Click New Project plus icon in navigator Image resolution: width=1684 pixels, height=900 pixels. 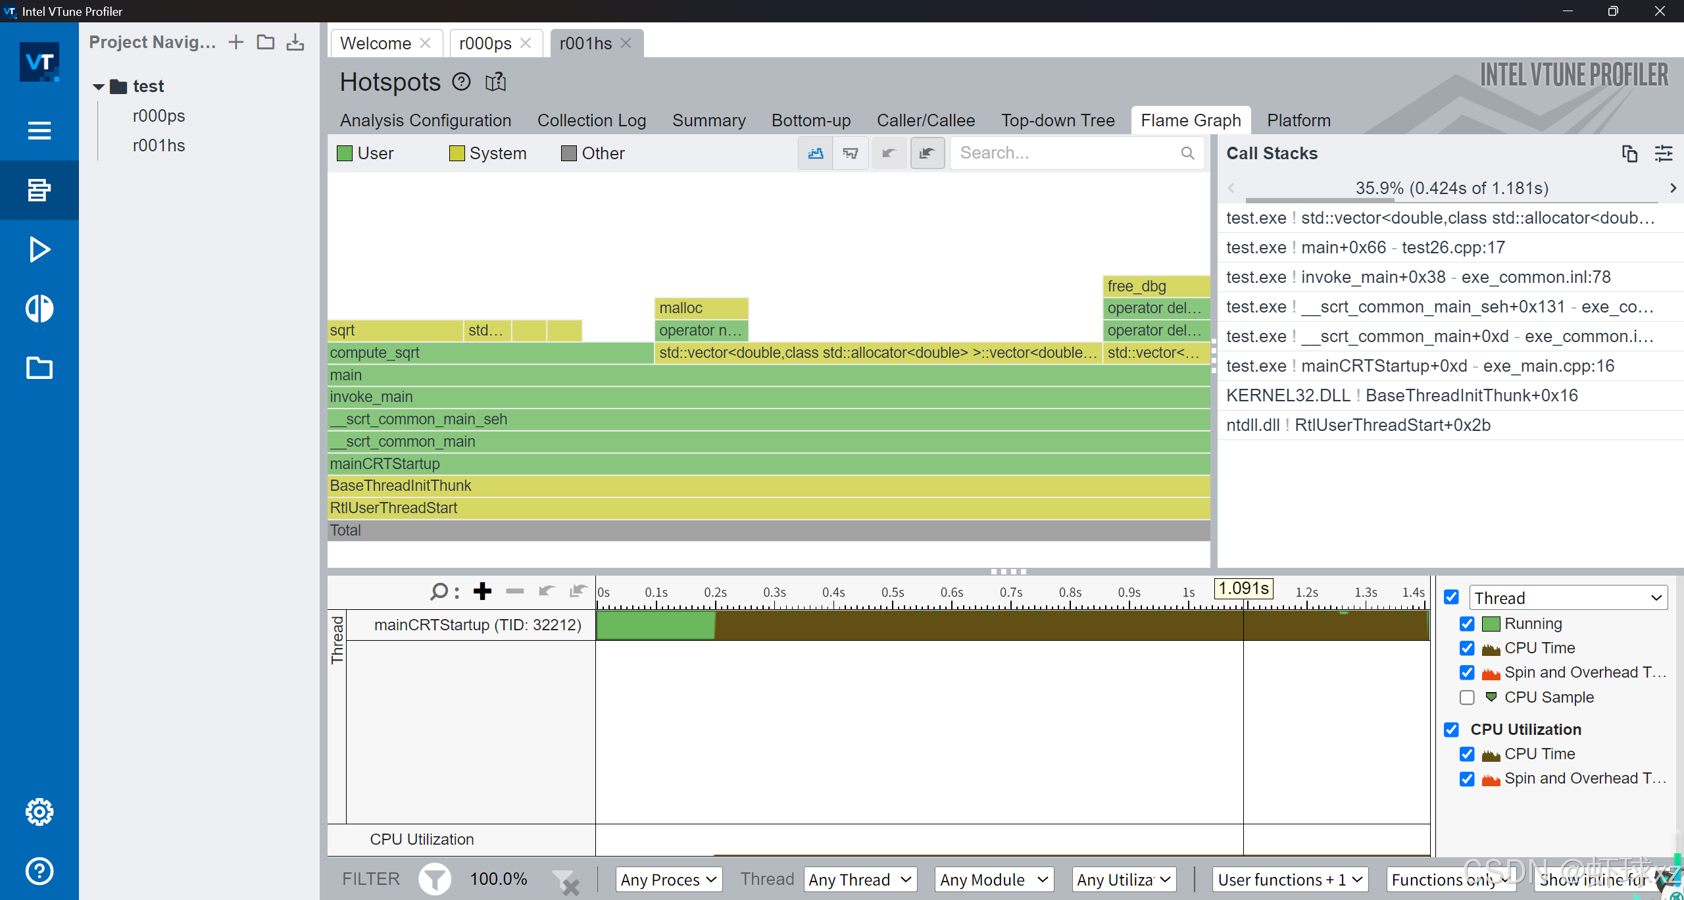pos(235,42)
